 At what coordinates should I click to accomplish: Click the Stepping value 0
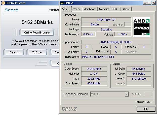(x=144, y=47)
